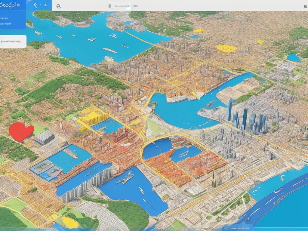Click the yellow highlighted area near top right
308x231 pixels.
point(227,48)
